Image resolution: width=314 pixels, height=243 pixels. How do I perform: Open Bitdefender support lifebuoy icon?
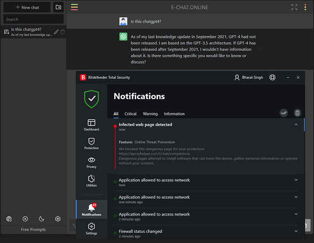tap(272, 77)
